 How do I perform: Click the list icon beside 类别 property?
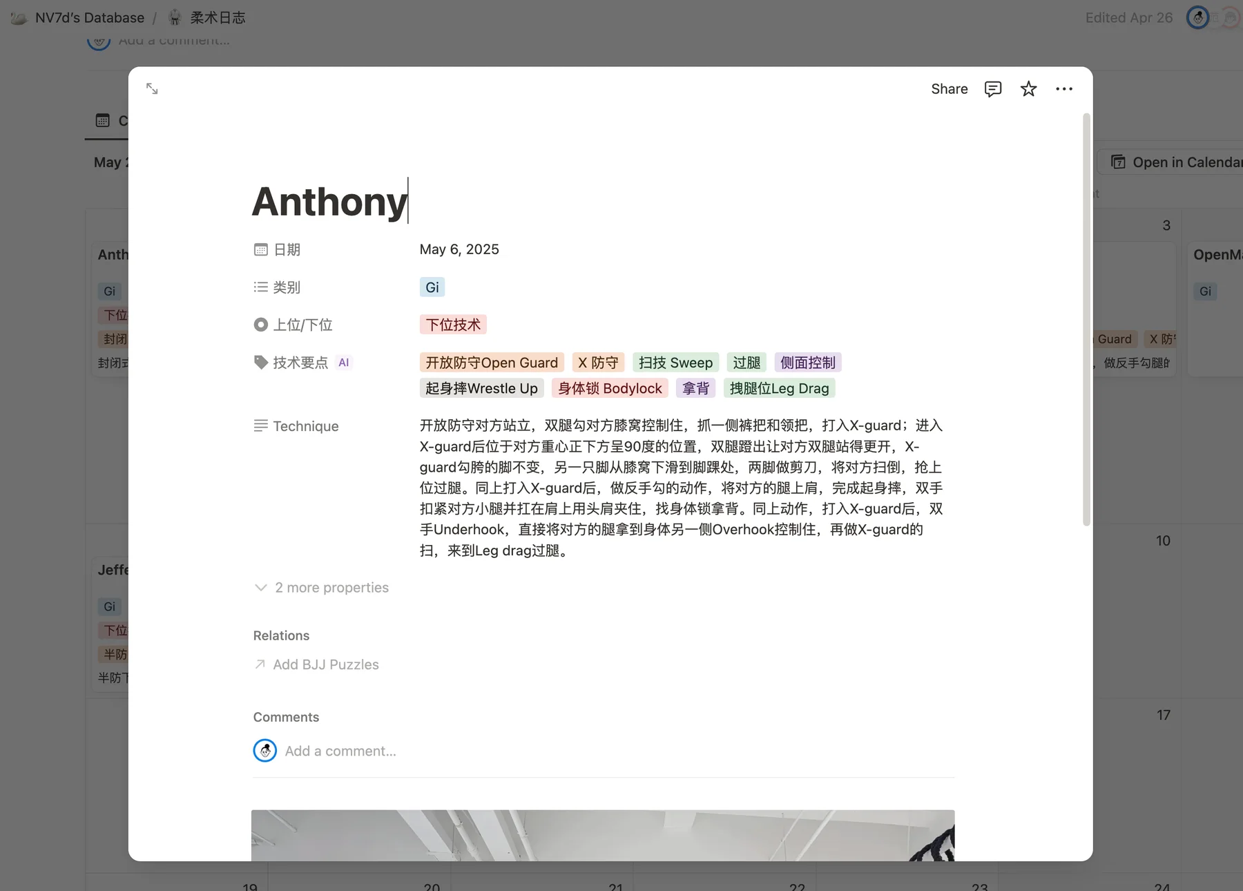pos(260,287)
